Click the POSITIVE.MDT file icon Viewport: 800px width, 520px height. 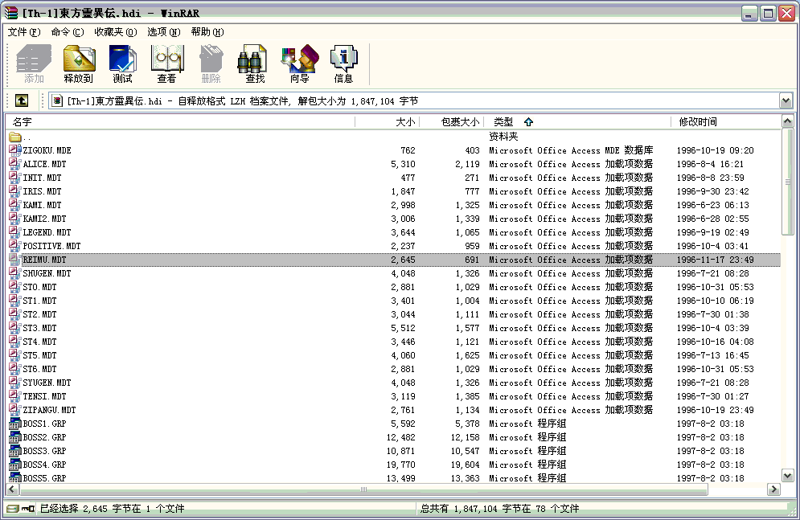[14, 246]
